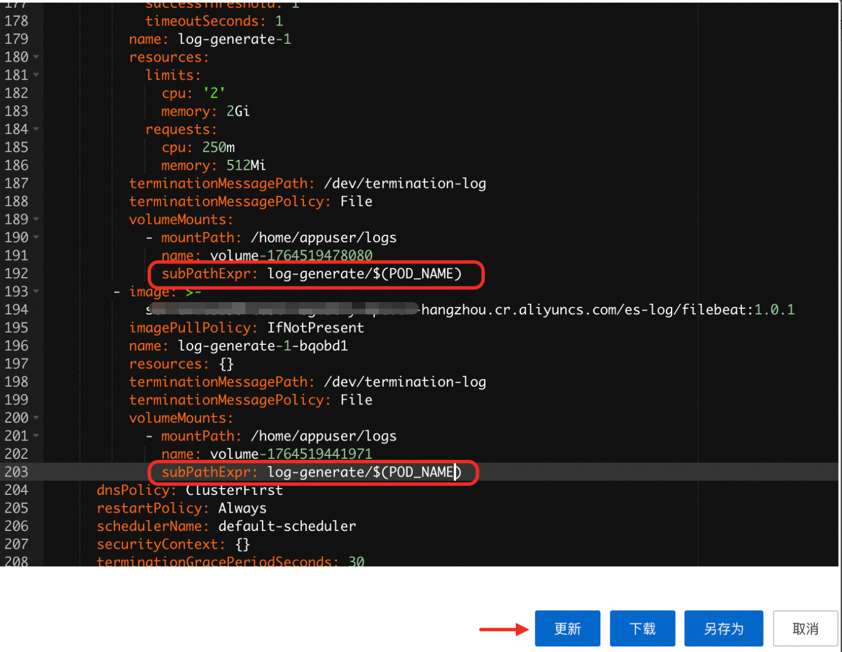Click the filebeat:1.0.1 image URL on line 194
Image resolution: width=842 pixels, height=652 pixels.
[x=470, y=310]
